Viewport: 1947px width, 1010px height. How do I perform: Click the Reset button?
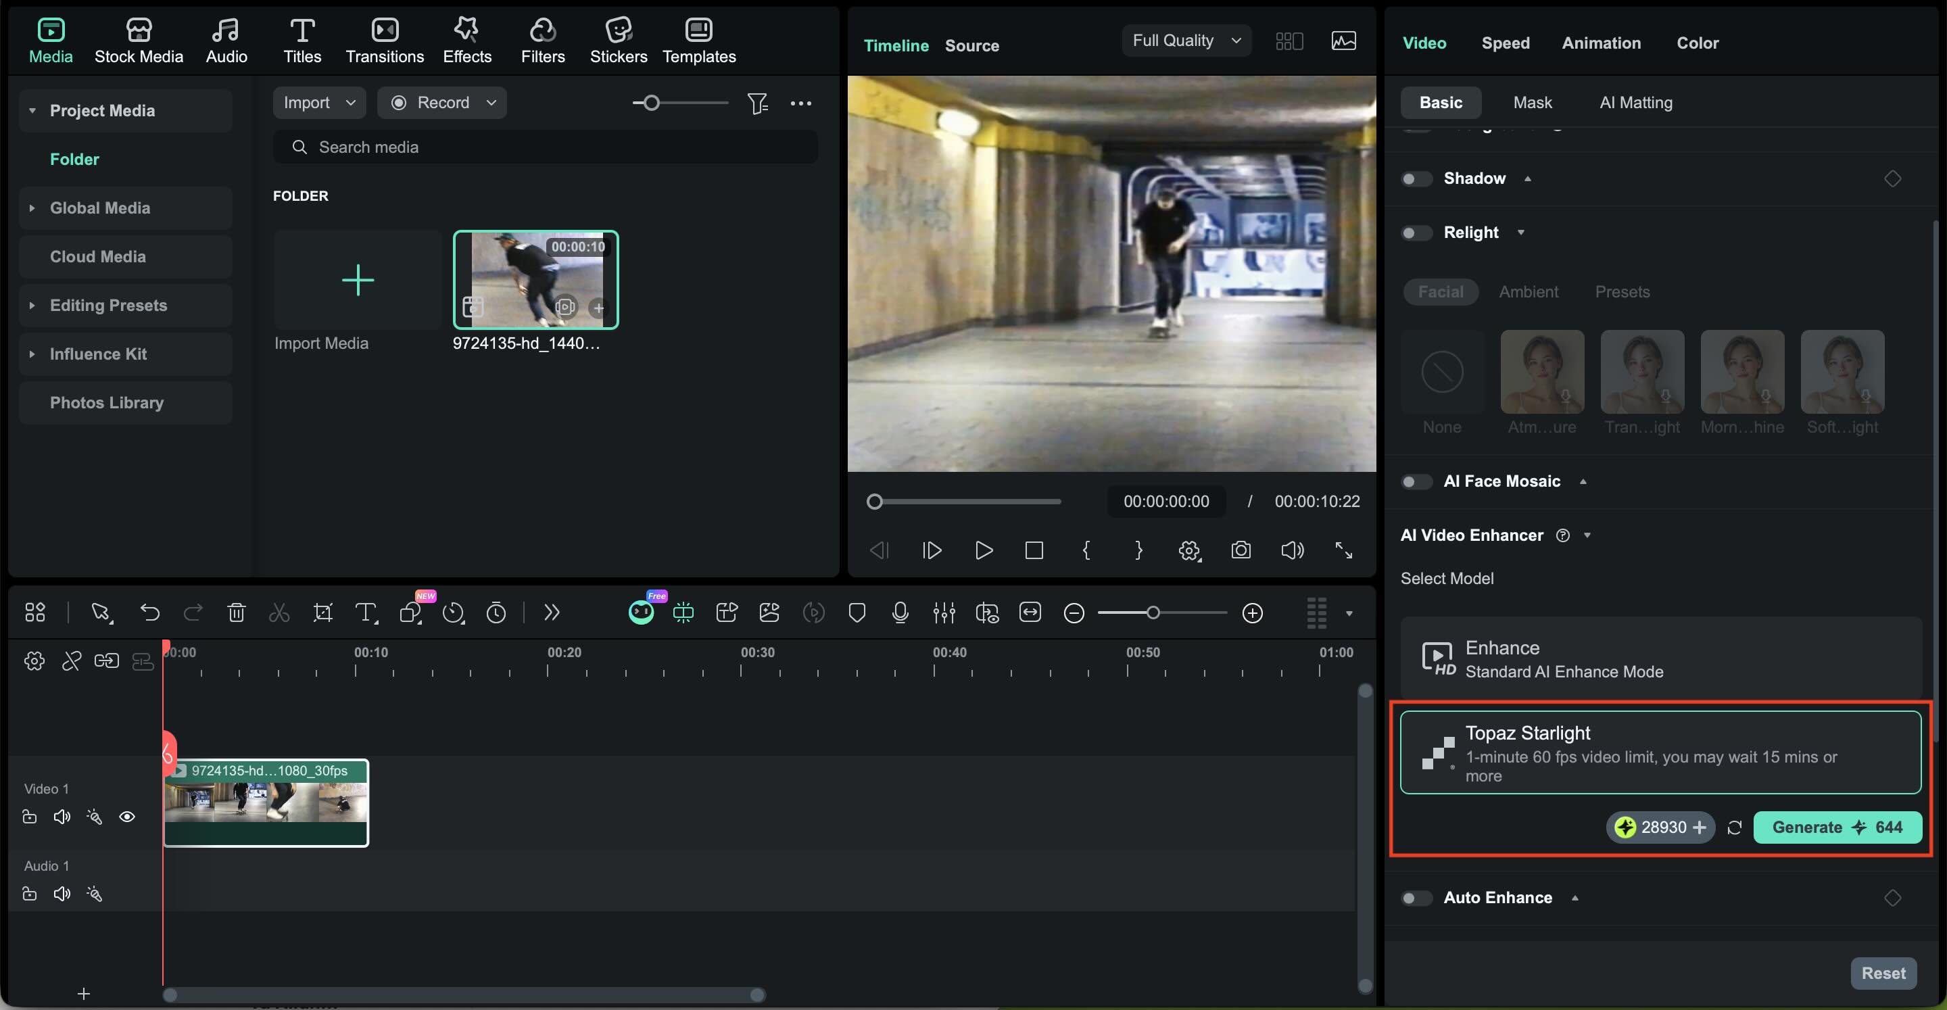click(1882, 973)
